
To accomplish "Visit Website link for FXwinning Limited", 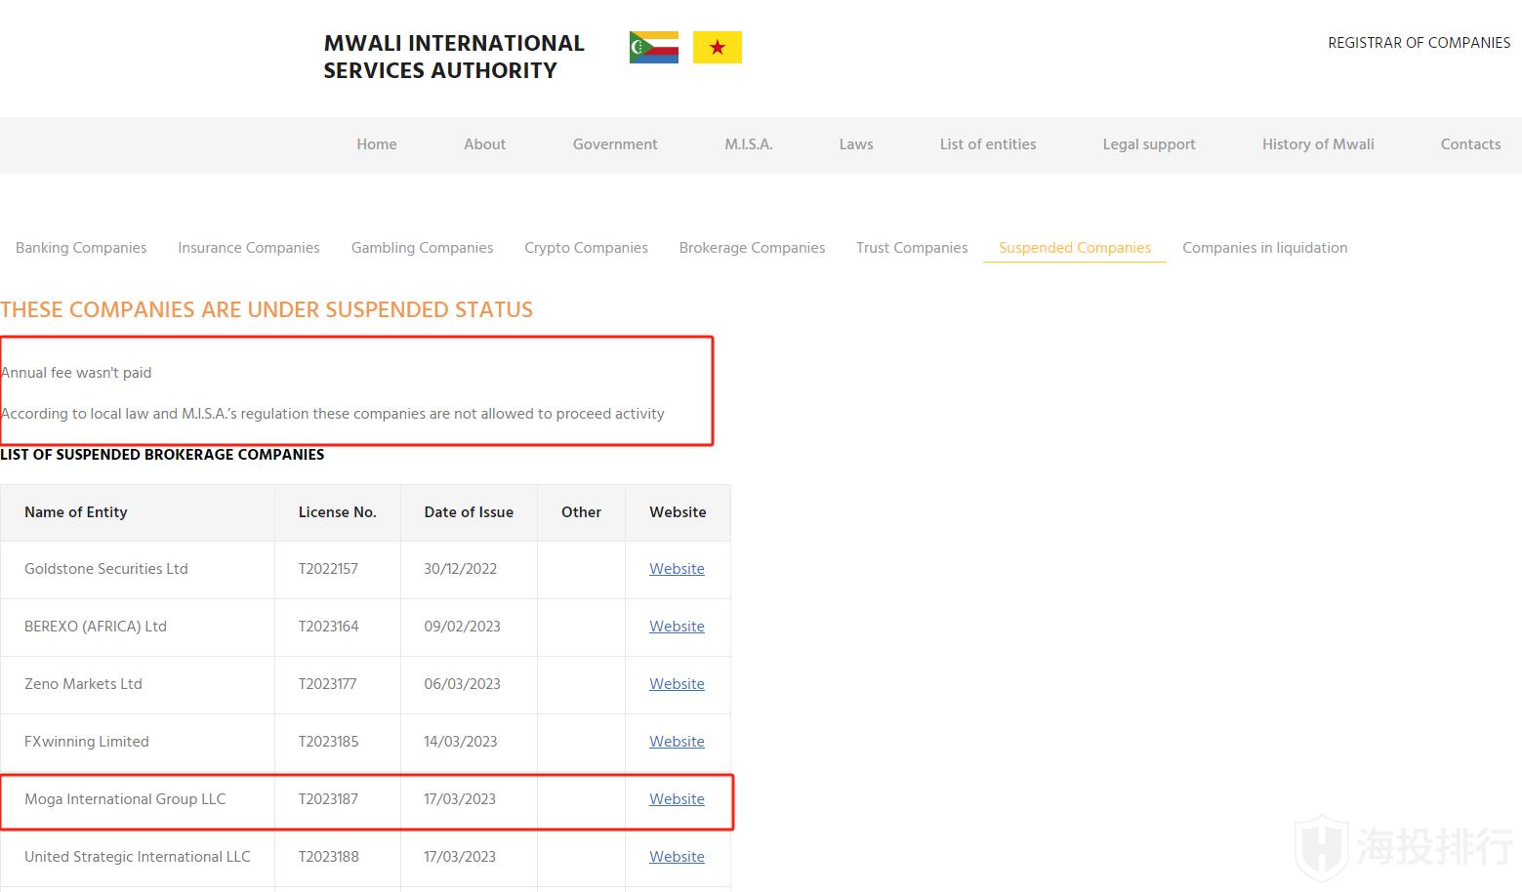I will (x=677, y=742).
